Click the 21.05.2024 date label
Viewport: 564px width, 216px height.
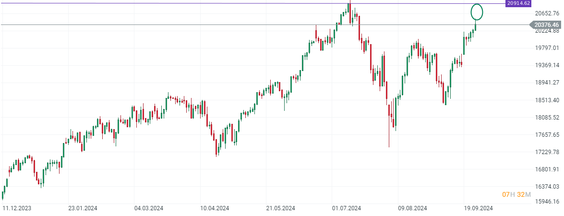(x=281, y=208)
